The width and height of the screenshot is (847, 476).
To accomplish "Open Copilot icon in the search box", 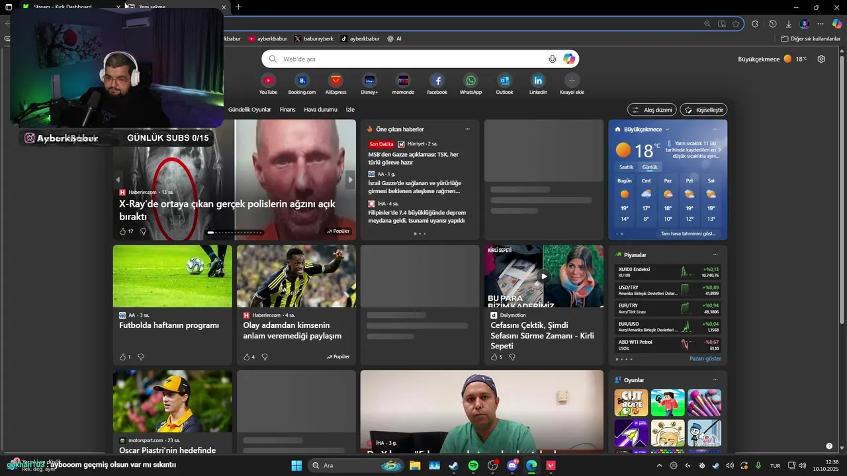I will pyautogui.click(x=569, y=59).
